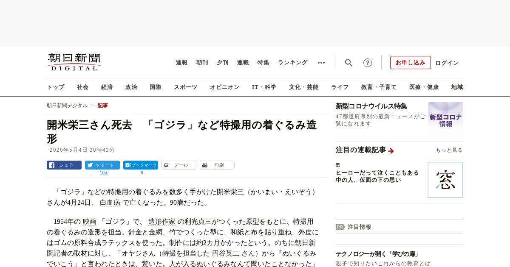Open 朝刊 in header menu
The image size is (510, 267).
coord(202,63)
